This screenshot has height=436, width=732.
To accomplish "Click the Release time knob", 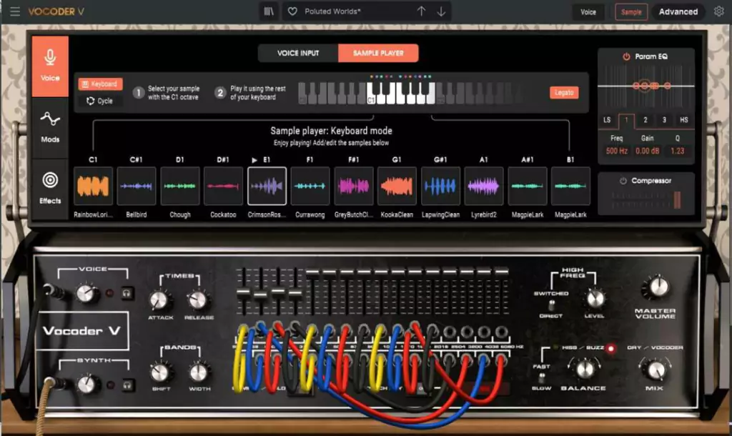I will tap(198, 300).
